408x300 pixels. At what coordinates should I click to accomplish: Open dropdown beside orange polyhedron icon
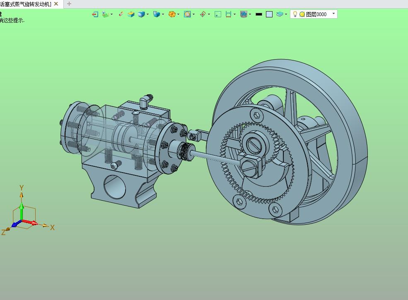pyautogui.click(x=178, y=14)
